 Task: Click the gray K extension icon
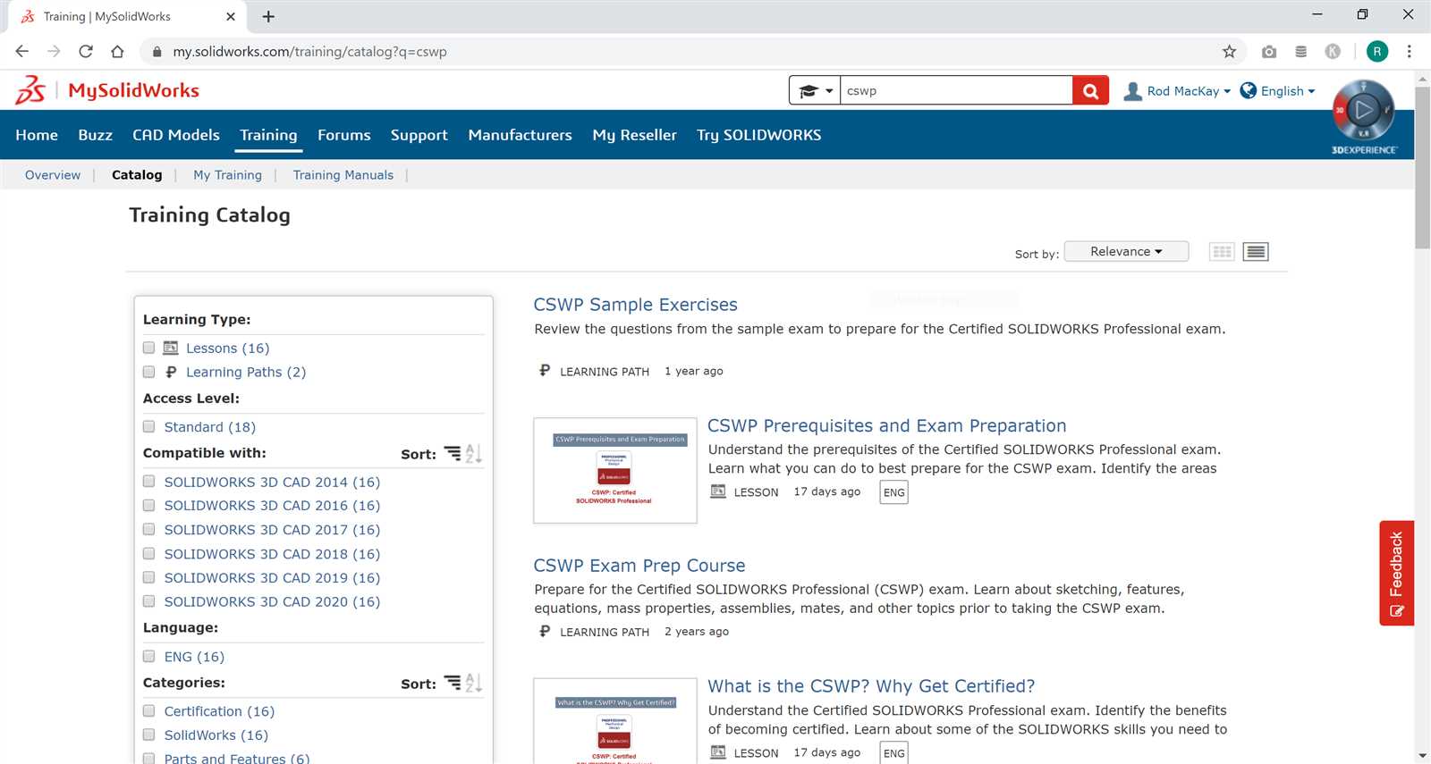coord(1333,52)
